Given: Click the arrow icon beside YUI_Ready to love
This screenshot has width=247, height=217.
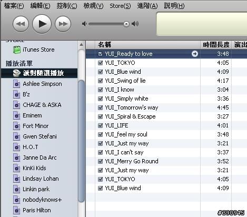Looking at the screenshot, I should click(x=194, y=54).
